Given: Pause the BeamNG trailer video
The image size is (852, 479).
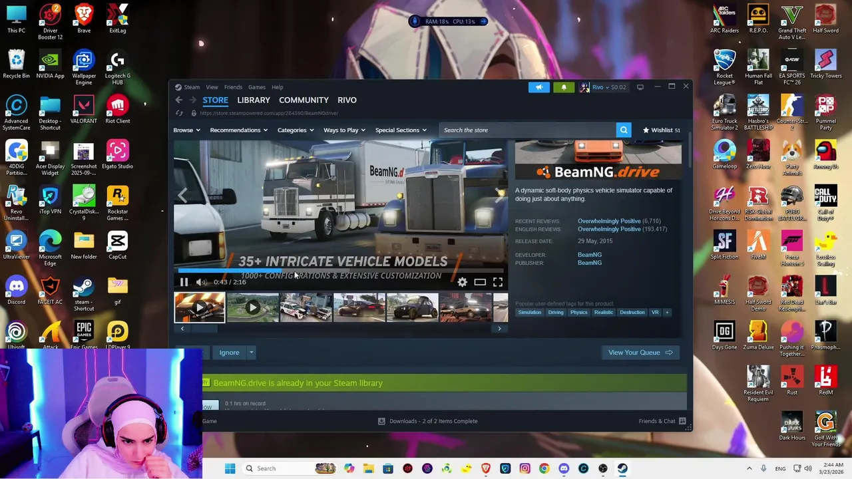Looking at the screenshot, I should [x=184, y=282].
